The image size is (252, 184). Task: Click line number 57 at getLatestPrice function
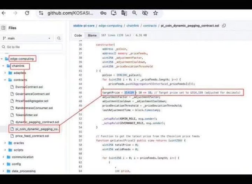tap(80, 141)
